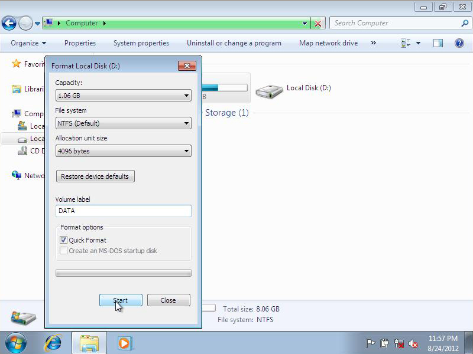
Task: Open the Windows Start orb
Action: pos(16,343)
